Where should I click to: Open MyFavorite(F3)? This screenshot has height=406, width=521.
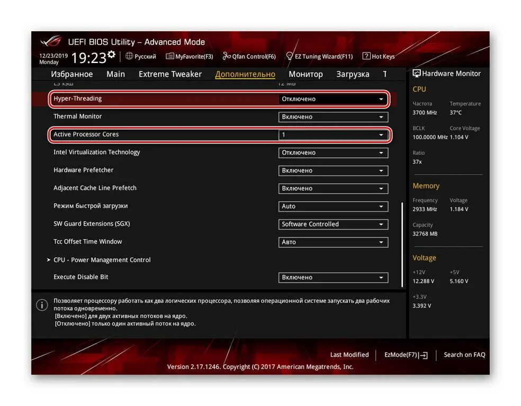tap(190, 56)
